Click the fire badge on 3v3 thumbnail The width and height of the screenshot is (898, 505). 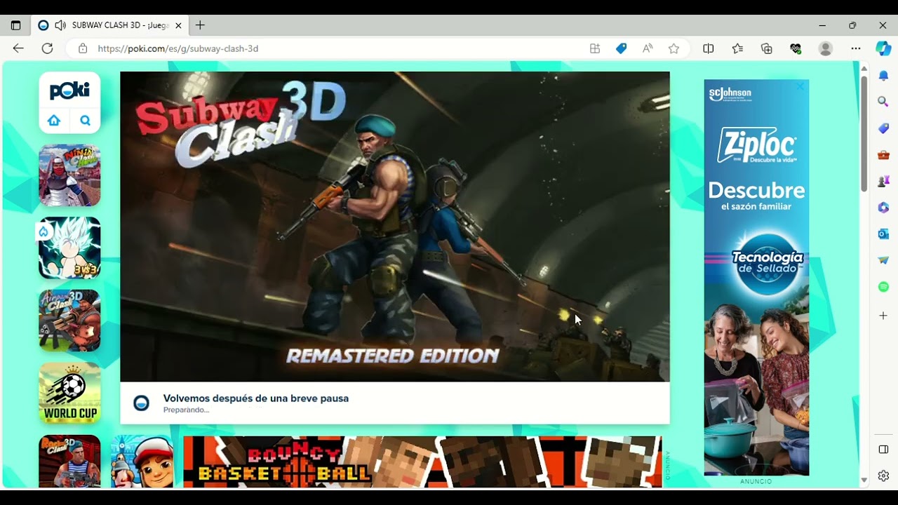(x=43, y=232)
